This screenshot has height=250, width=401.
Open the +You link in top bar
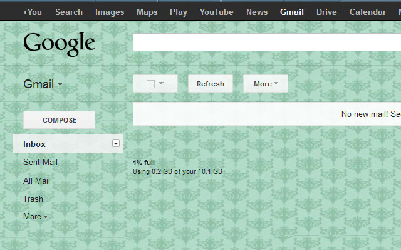pyautogui.click(x=32, y=12)
